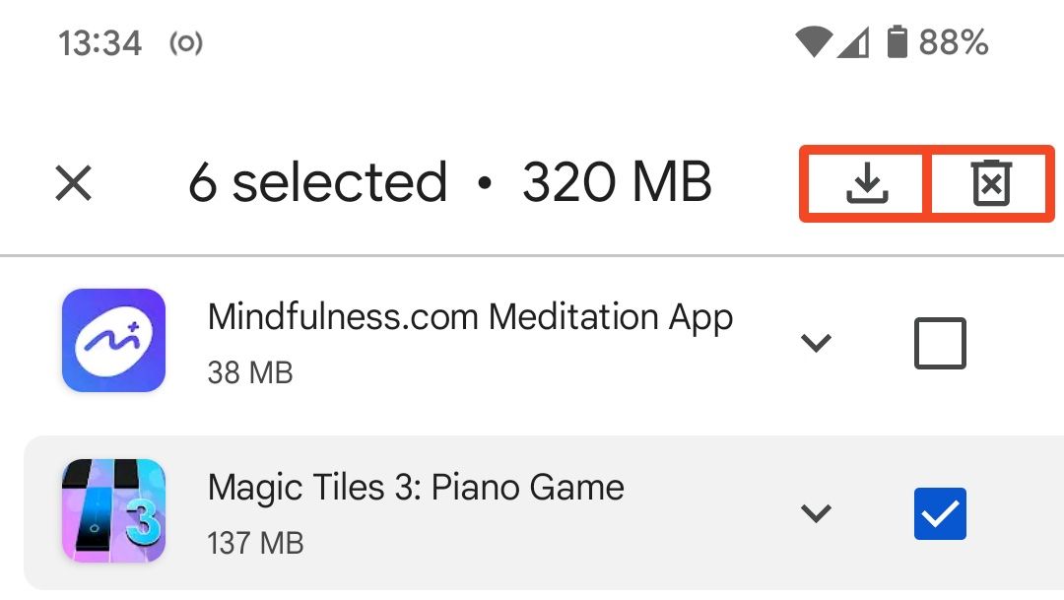The height and width of the screenshot is (600, 1064).
Task: Tap the Wi-Fi status icon
Action: coord(815,42)
